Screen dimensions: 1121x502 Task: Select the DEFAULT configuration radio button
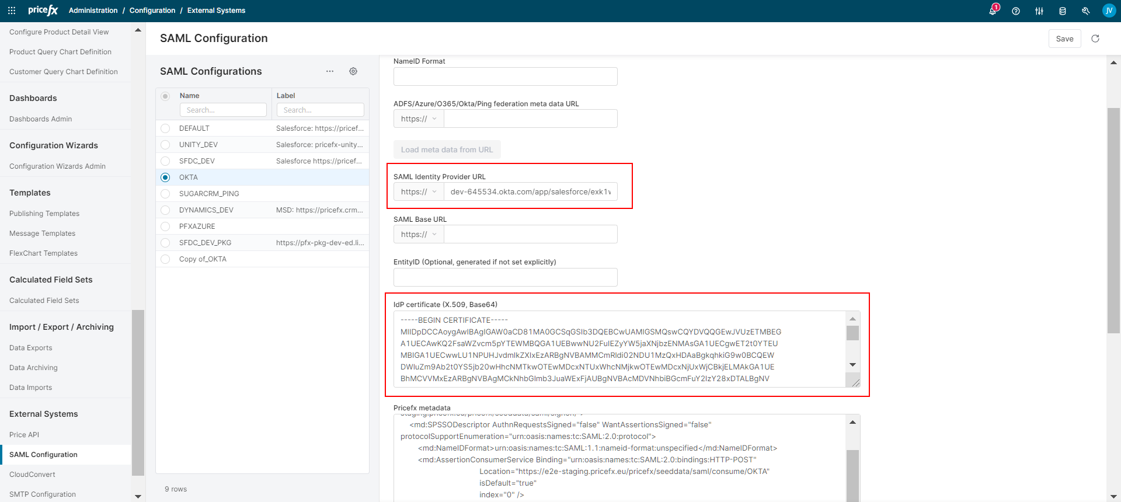[165, 128]
